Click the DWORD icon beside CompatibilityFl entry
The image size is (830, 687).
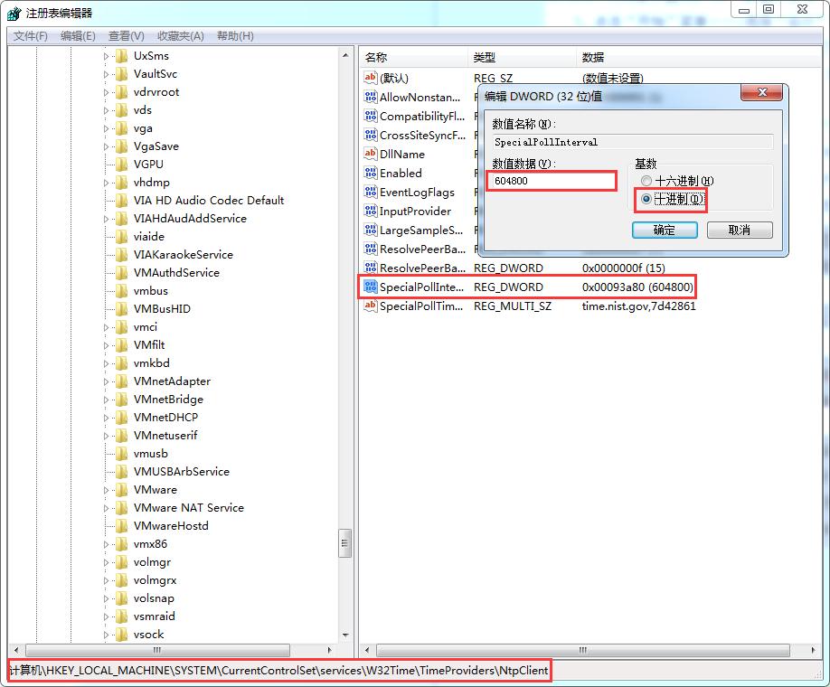pos(370,116)
